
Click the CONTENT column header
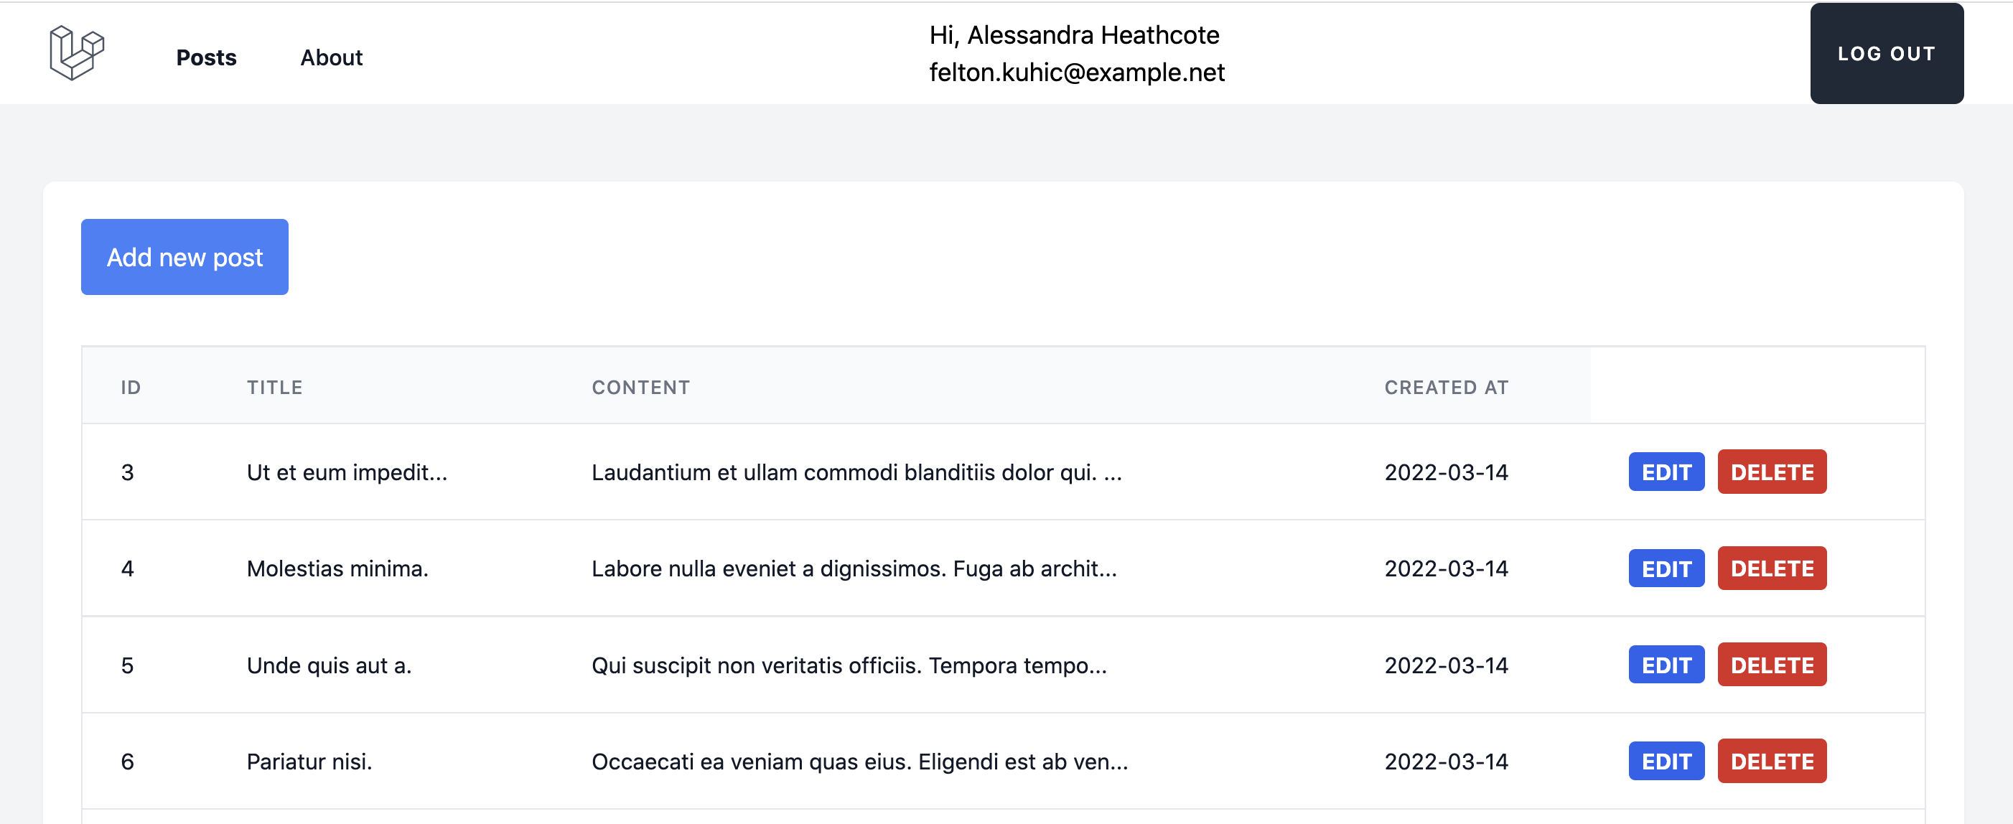click(x=641, y=387)
